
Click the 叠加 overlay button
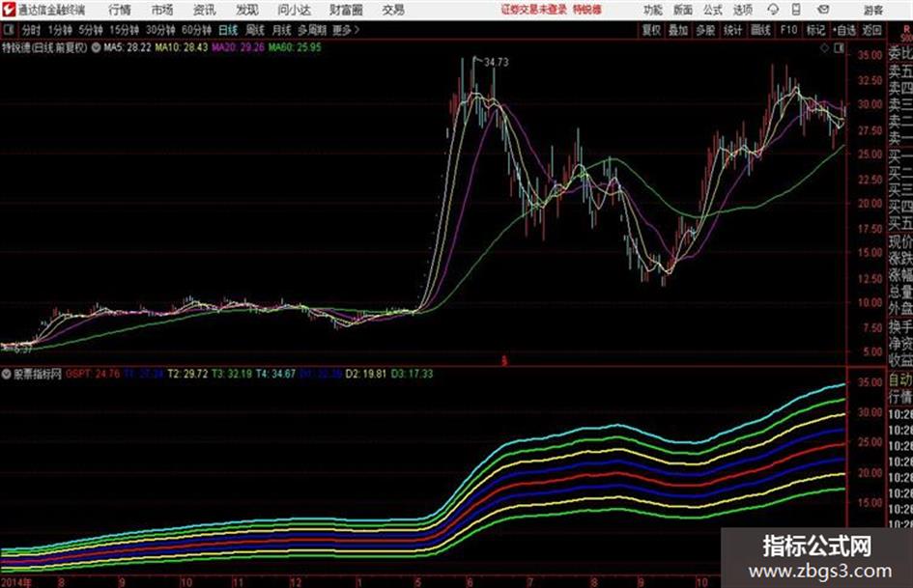[678, 30]
